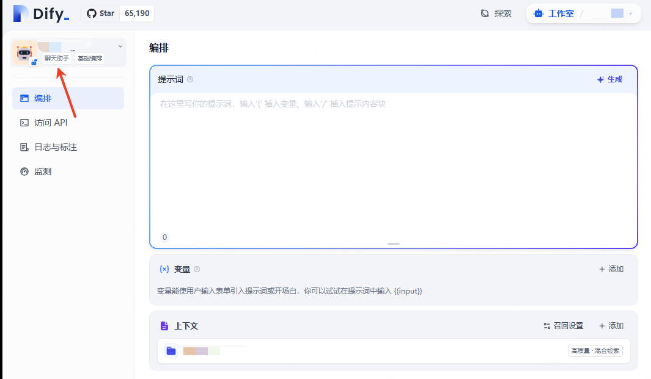Screen dimensions: 651x379
Task: Click the robot icon next to 工作室
Action: (x=539, y=13)
